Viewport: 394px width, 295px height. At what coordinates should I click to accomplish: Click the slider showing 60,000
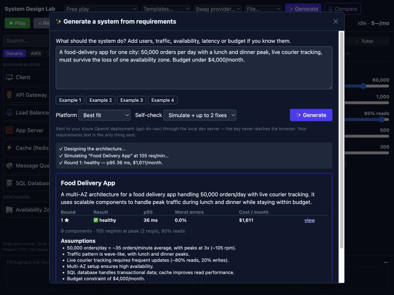point(367,86)
